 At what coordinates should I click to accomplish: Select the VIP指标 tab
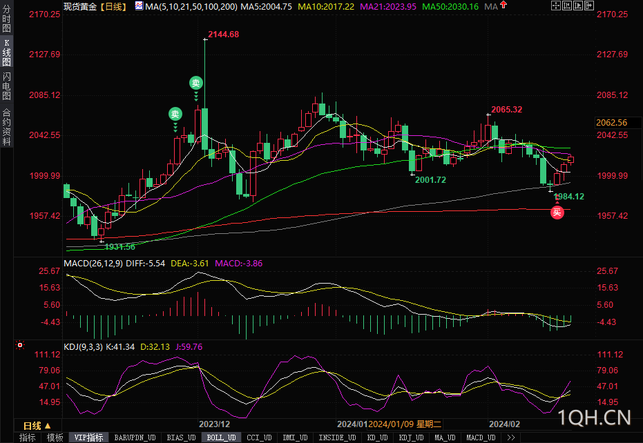pos(88,437)
